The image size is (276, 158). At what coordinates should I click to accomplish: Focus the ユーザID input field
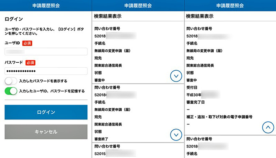pos(46,51)
